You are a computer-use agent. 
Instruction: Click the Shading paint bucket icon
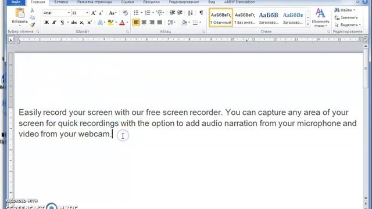tap(184, 23)
